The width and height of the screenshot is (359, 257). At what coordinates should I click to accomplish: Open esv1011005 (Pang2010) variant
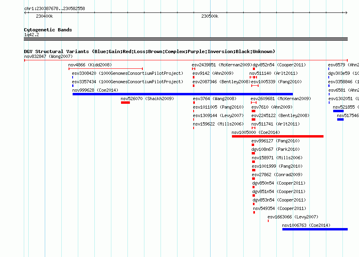click(x=218, y=107)
